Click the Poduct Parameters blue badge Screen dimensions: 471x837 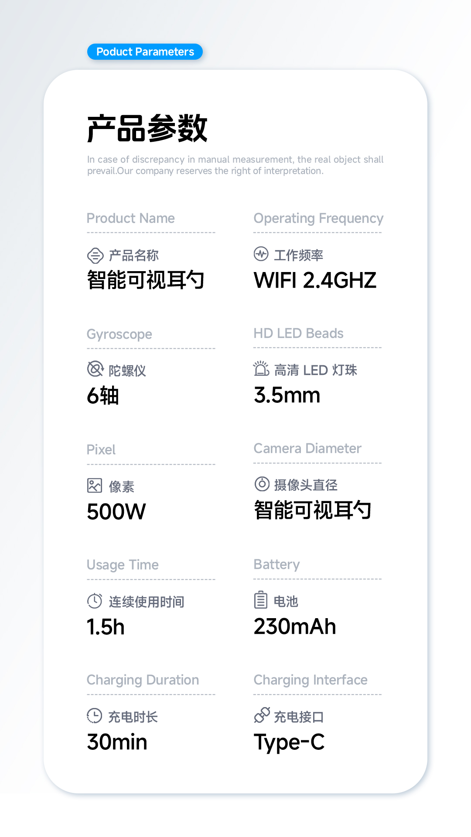145,52
